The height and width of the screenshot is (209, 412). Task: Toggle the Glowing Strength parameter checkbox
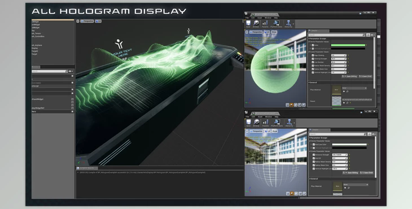click(x=313, y=59)
